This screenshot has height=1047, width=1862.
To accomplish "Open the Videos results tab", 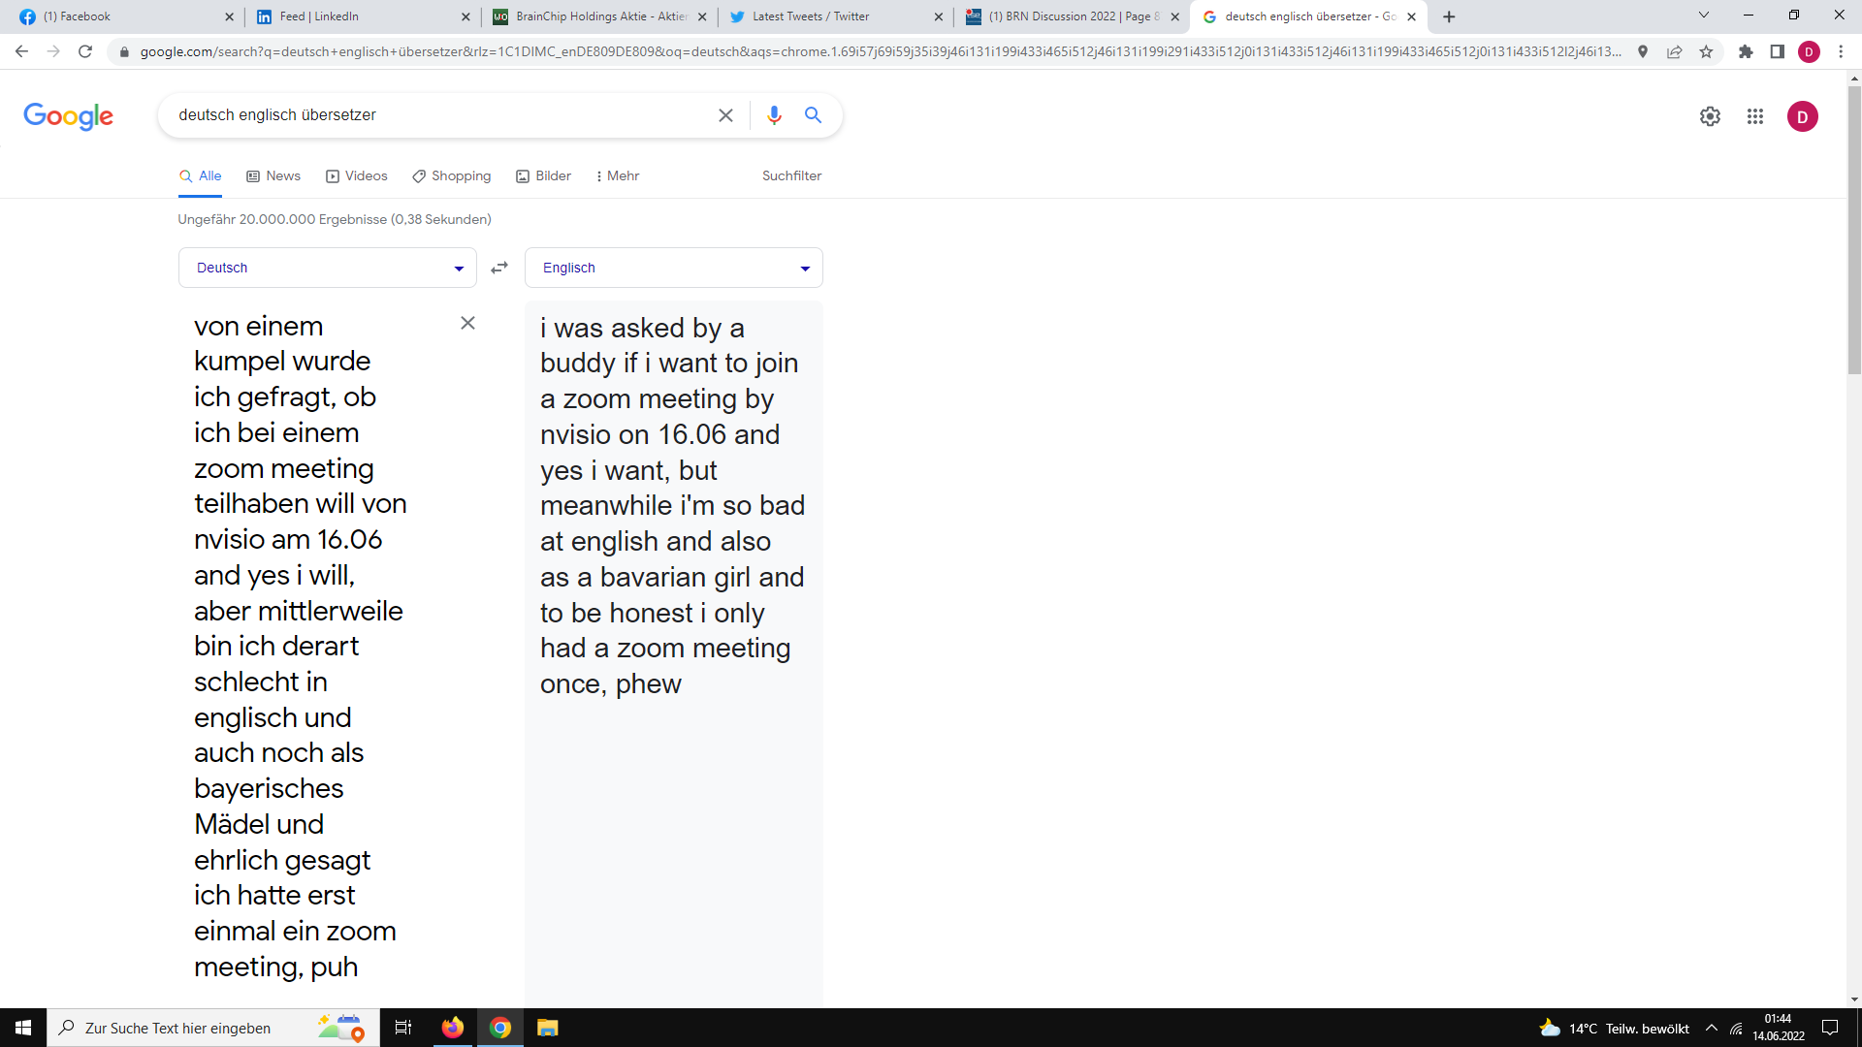I will (357, 175).
